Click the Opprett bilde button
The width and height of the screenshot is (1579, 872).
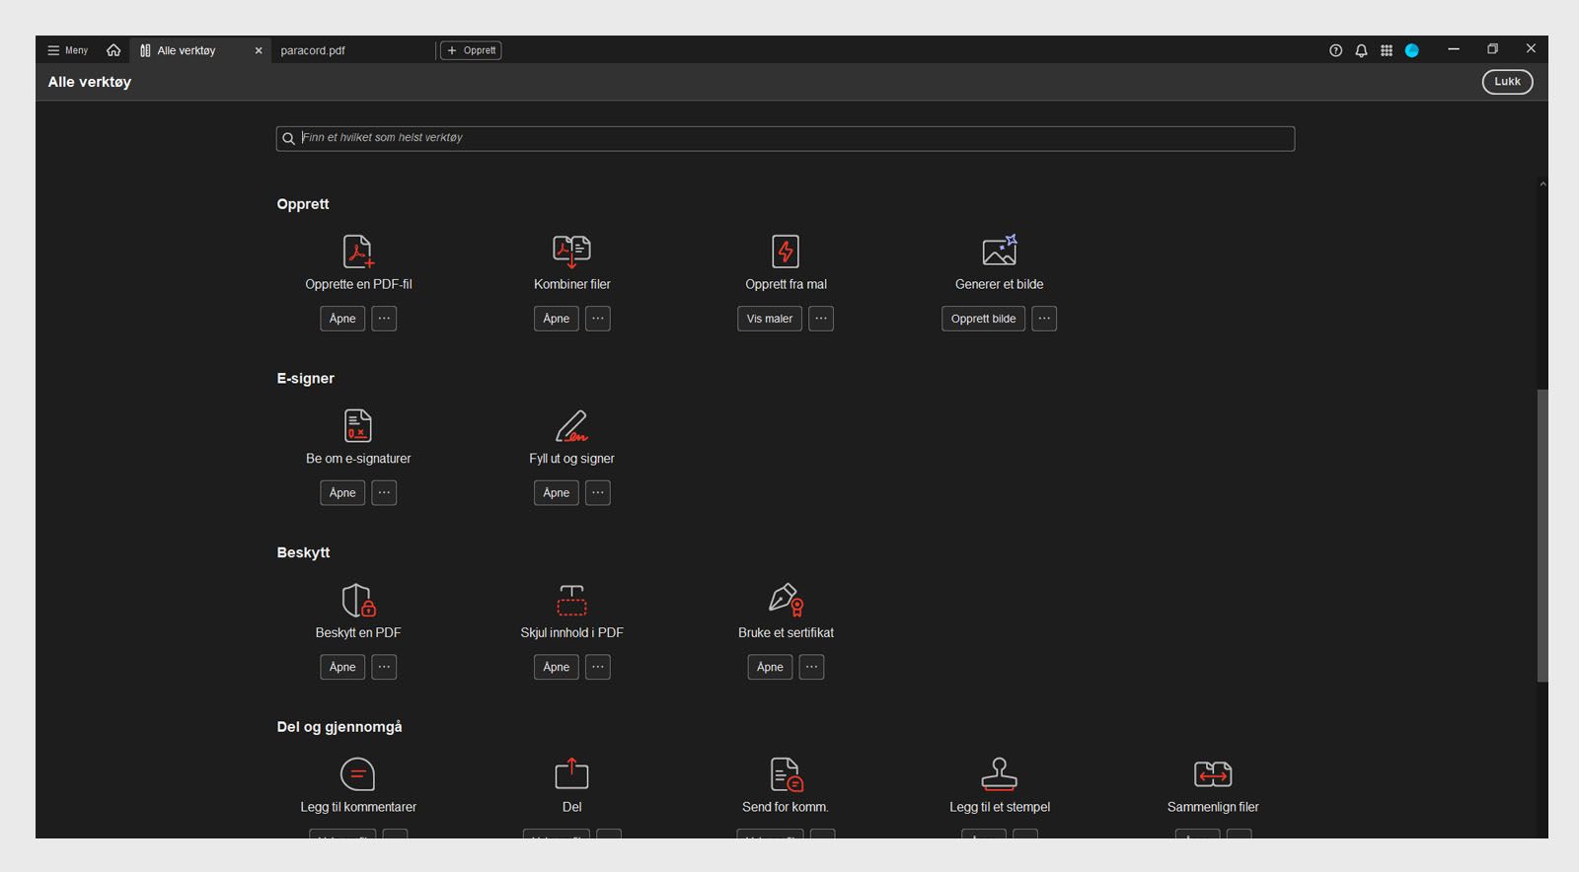(983, 319)
